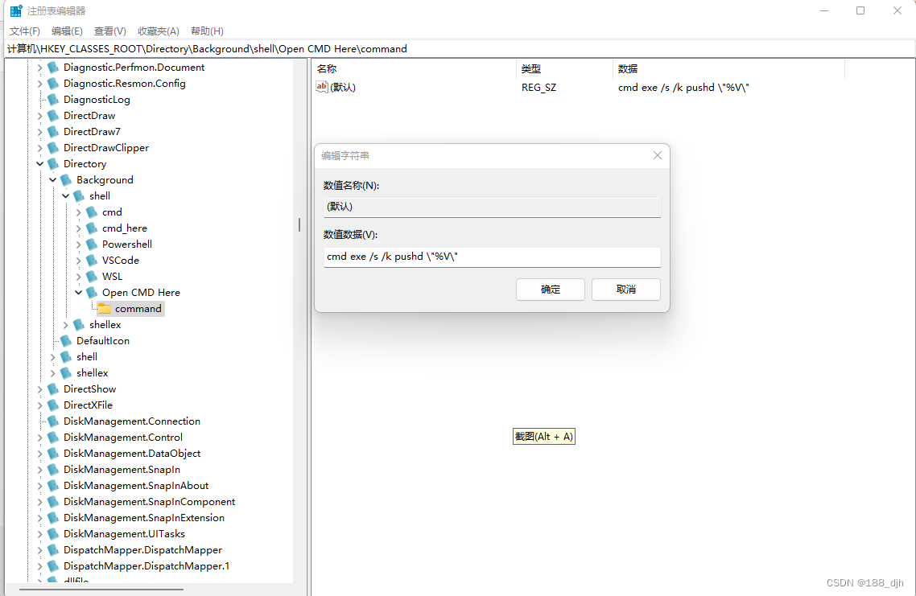This screenshot has width=916, height=596.
Task: Click the folder icon beside DirectXFile
Action: (x=53, y=405)
